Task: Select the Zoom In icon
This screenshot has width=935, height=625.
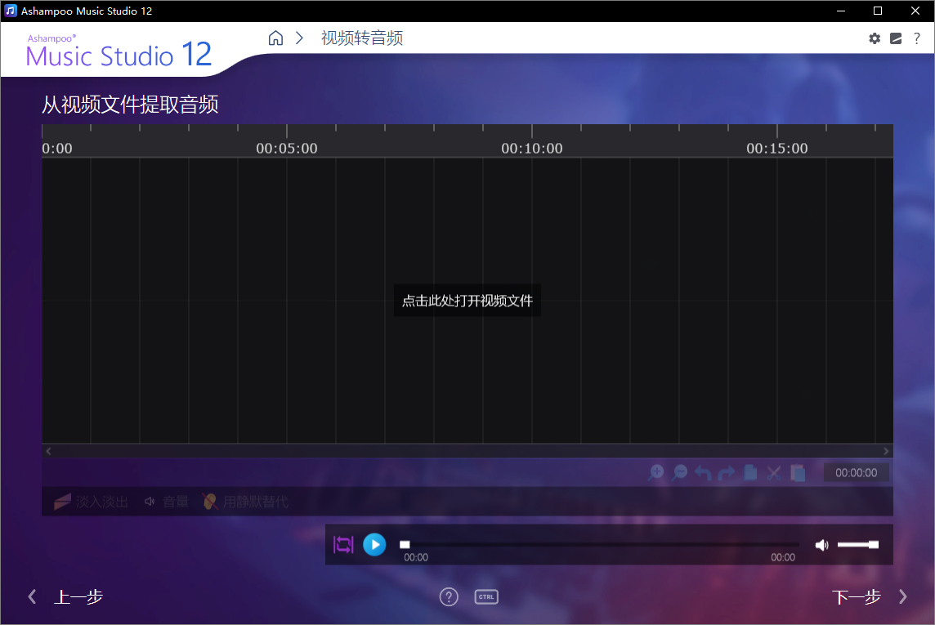Action: 656,472
